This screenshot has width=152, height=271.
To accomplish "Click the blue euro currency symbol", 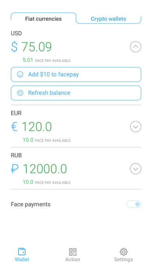I will pyautogui.click(x=14, y=127).
